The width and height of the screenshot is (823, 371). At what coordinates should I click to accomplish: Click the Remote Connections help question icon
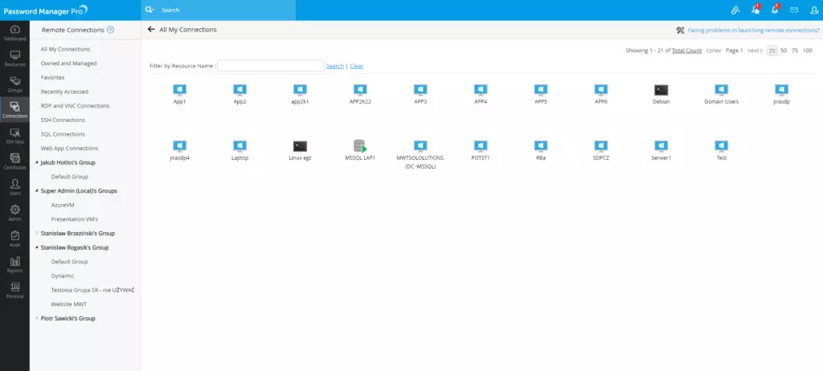click(110, 30)
